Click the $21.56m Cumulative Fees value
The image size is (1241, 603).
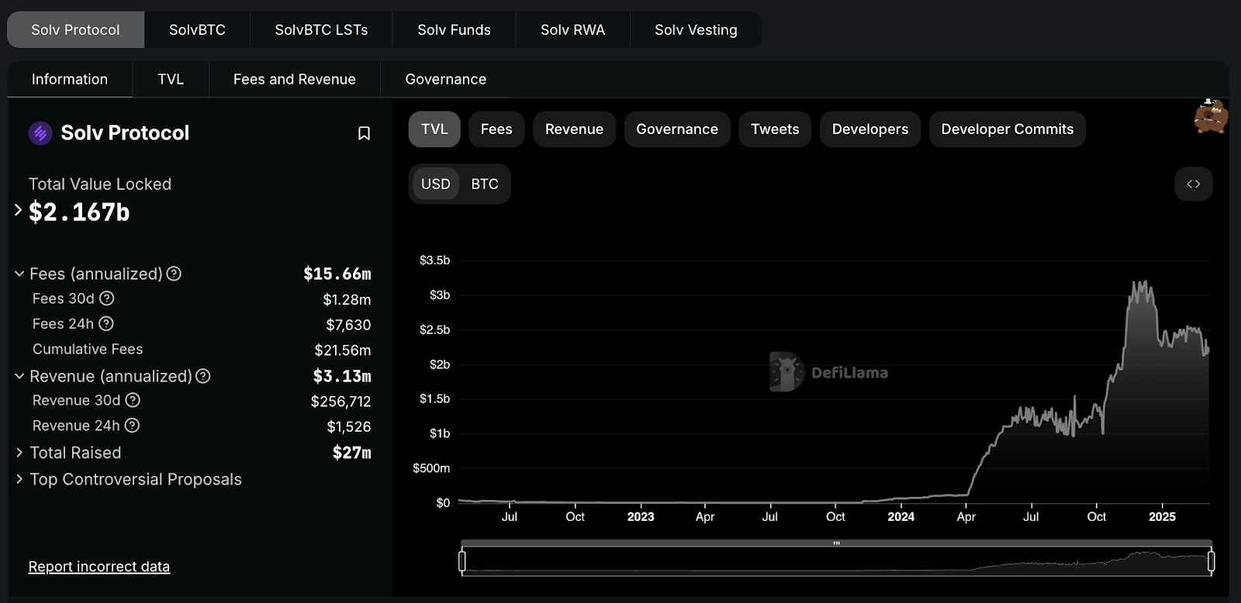coord(343,350)
